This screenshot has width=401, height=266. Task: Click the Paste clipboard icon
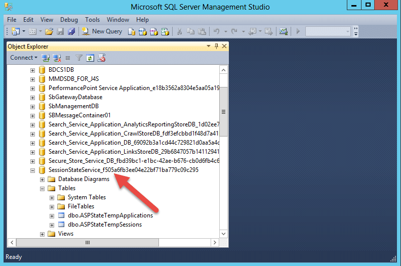202,31
